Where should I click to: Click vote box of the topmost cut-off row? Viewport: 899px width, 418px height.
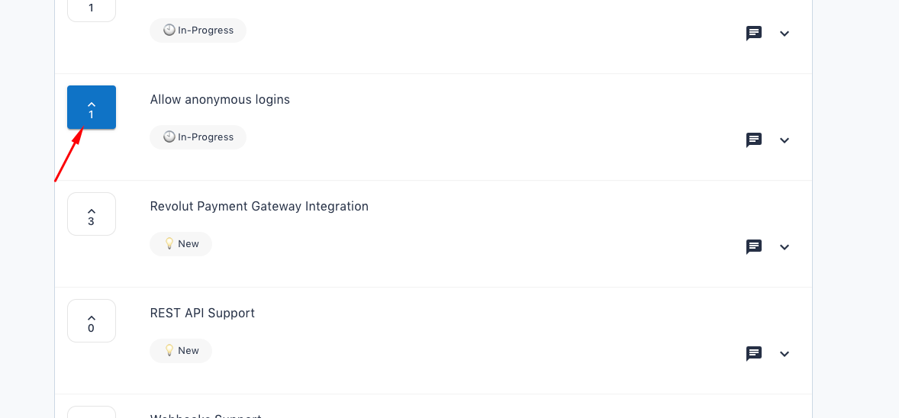coord(92,10)
